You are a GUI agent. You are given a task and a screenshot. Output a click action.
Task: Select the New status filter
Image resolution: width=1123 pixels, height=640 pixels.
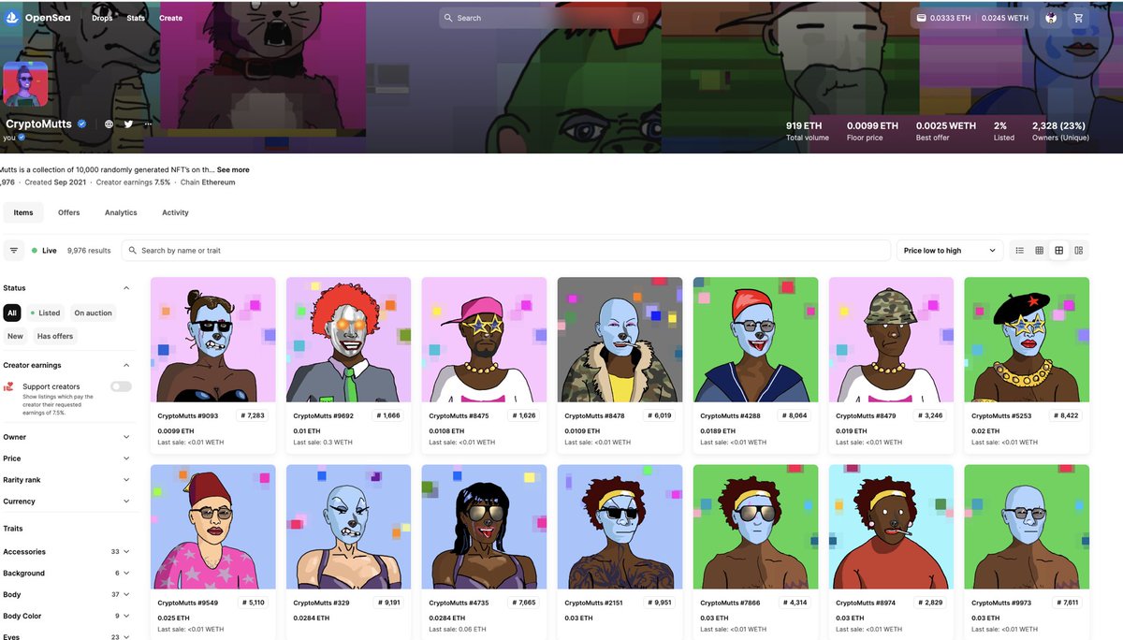[15, 336]
